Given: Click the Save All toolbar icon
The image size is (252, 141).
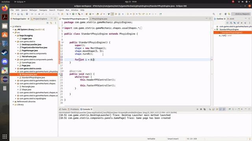Looking at the screenshot, I should click(22, 14).
